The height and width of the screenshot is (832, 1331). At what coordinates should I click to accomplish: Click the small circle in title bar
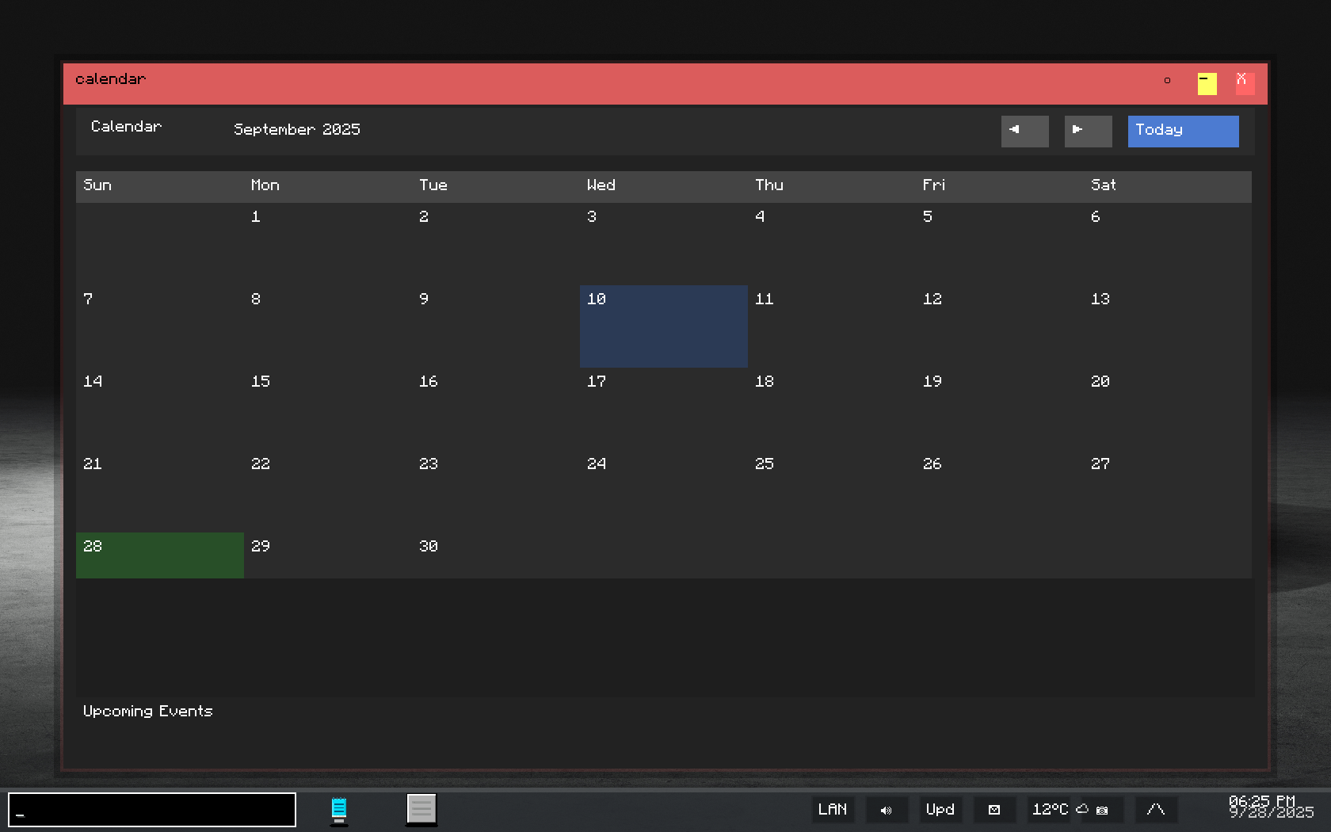[1167, 81]
